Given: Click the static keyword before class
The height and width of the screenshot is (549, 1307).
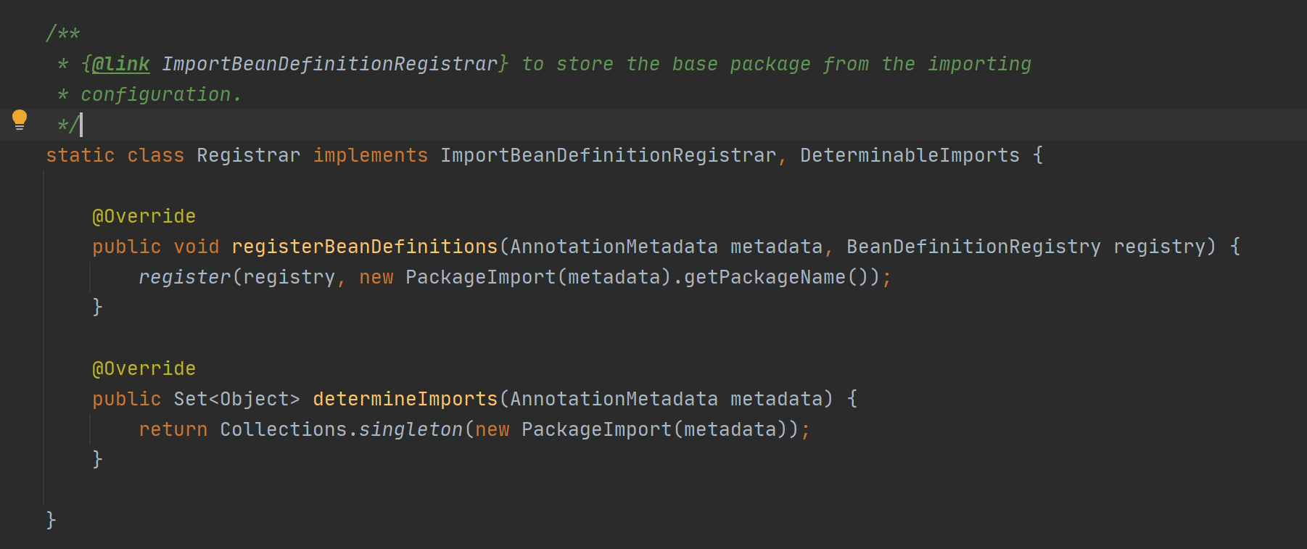Looking at the screenshot, I should (80, 155).
